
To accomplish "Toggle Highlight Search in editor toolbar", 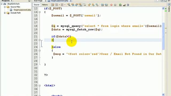I will [80, 5].
